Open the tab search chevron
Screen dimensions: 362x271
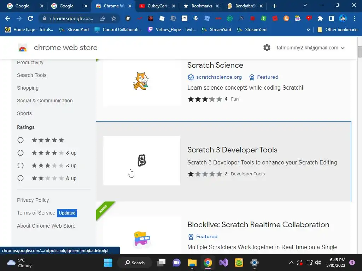click(x=305, y=5)
